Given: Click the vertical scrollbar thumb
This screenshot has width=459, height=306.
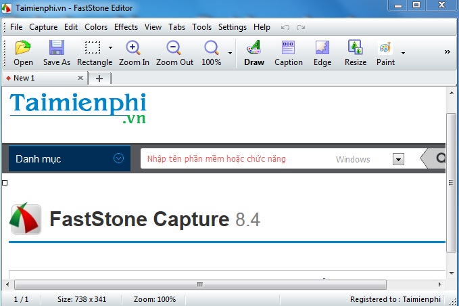Looking at the screenshot, I should click(x=451, y=182).
